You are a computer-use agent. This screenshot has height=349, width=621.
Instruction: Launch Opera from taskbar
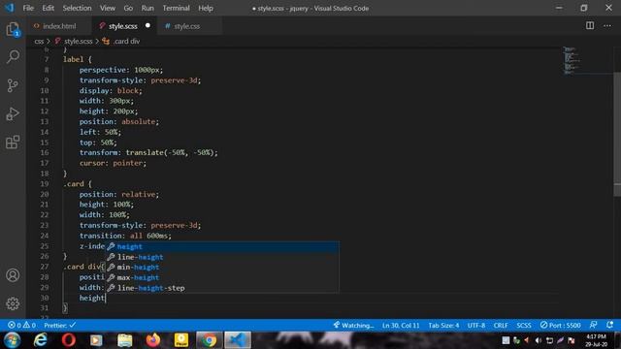pyautogui.click(x=69, y=340)
